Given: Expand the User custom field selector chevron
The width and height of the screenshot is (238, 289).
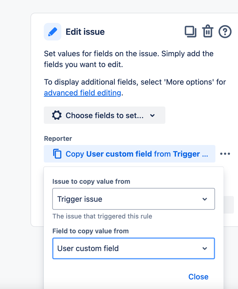Looking at the screenshot, I should tap(205, 248).
